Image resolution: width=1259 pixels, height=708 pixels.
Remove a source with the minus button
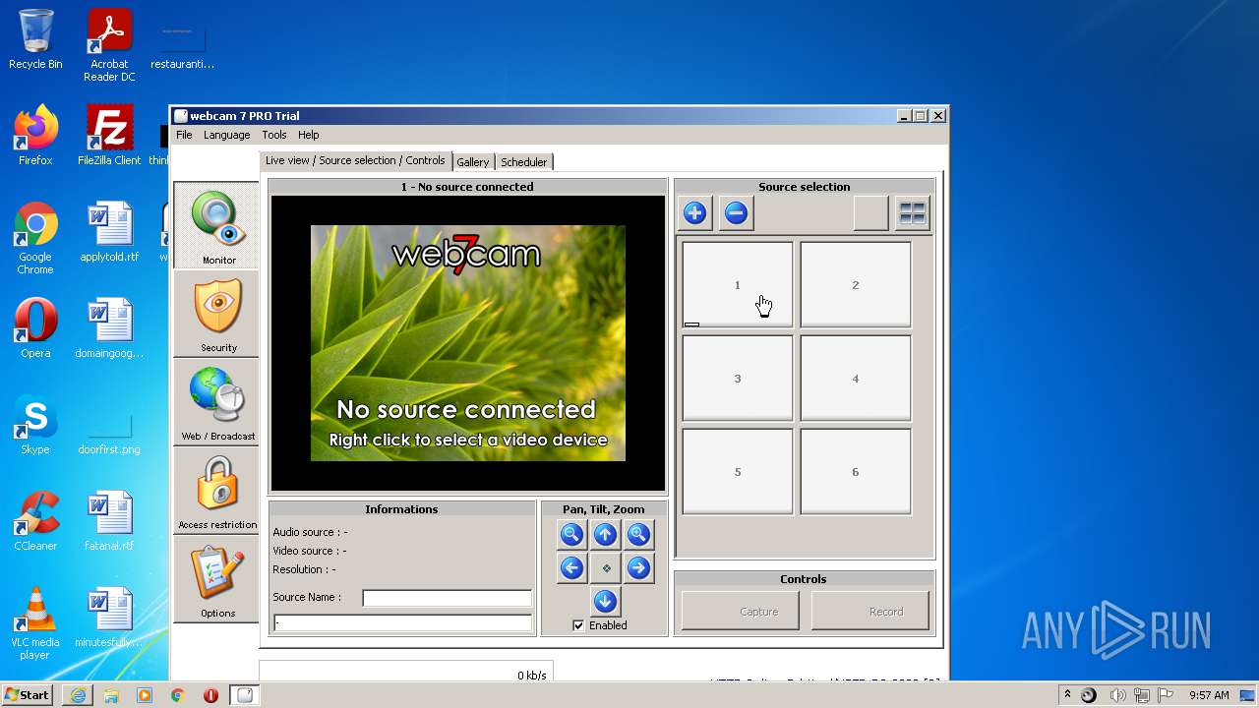(x=736, y=213)
